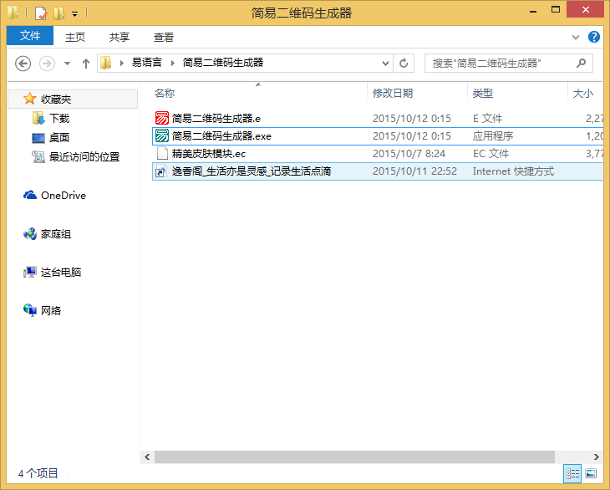This screenshot has height=490, width=610.
Task: Maximize the 简易二维码生成器 window
Action: point(556,10)
